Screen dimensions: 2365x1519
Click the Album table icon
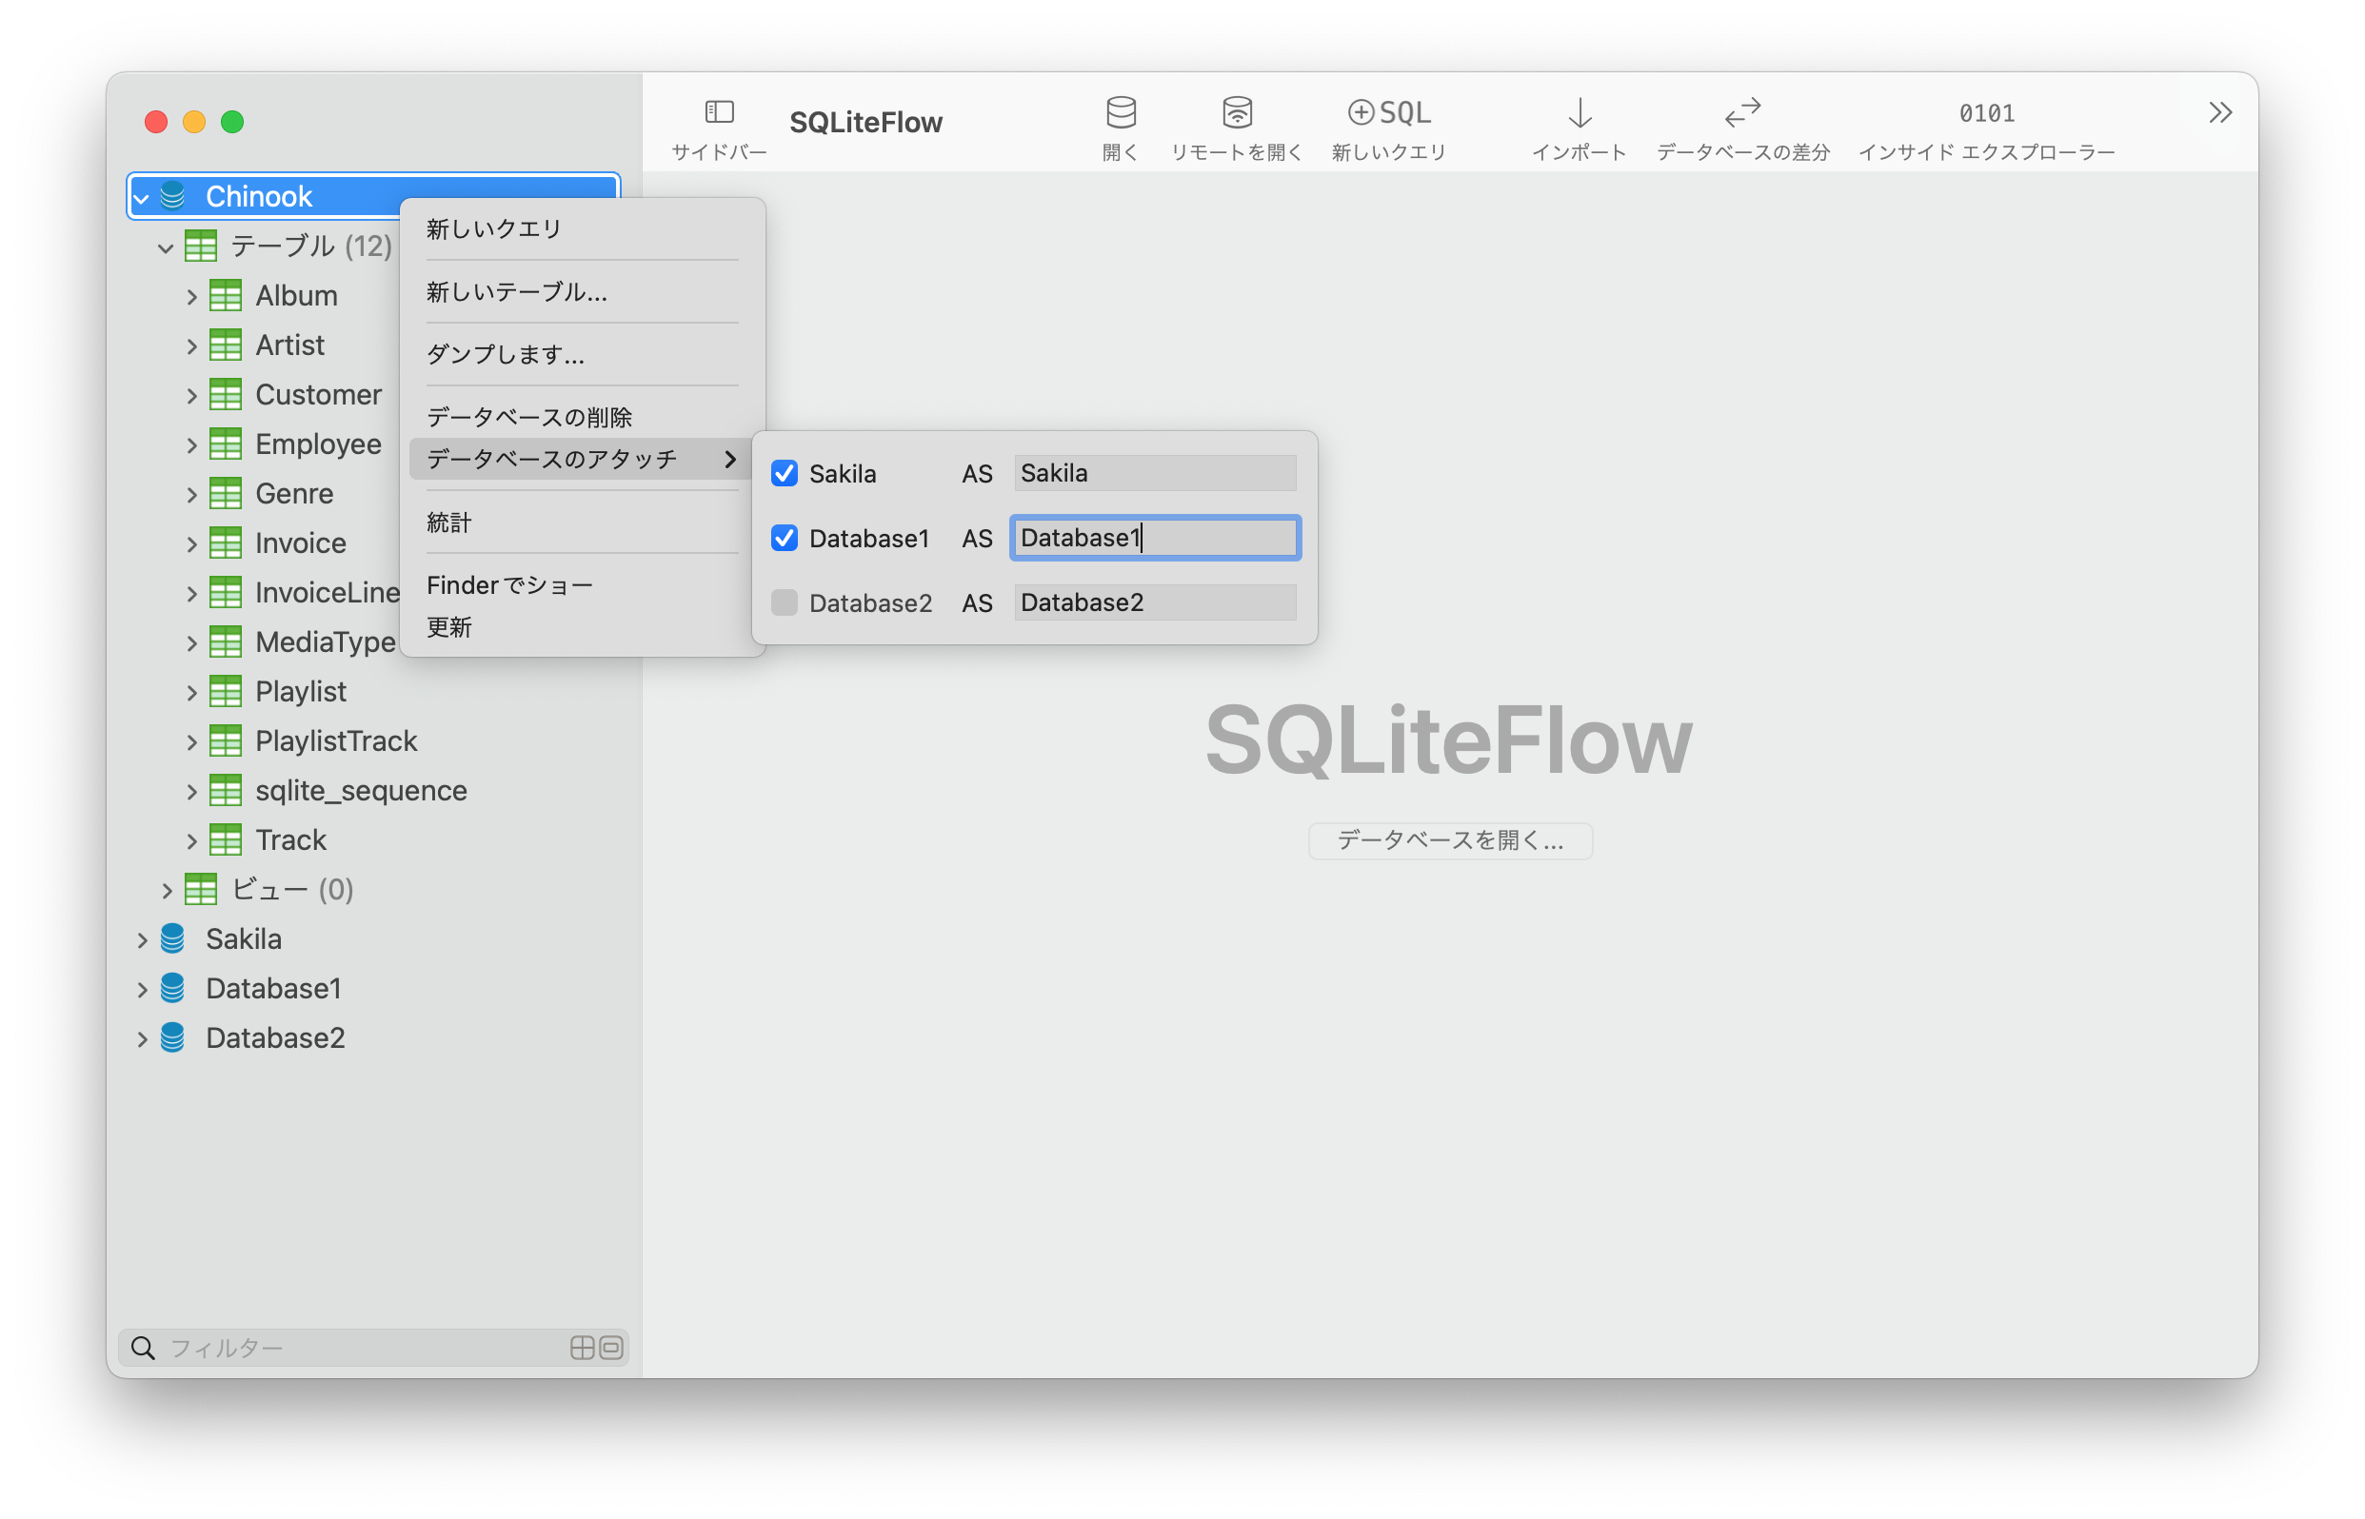tap(225, 295)
